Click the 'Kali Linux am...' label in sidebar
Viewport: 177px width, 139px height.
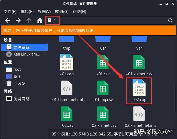pos(26,54)
